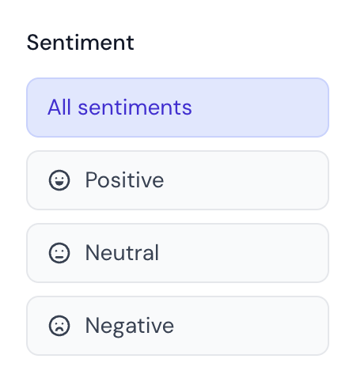The width and height of the screenshot is (353, 389).
Task: Click the "All sentiments" purple text
Action: point(120,108)
